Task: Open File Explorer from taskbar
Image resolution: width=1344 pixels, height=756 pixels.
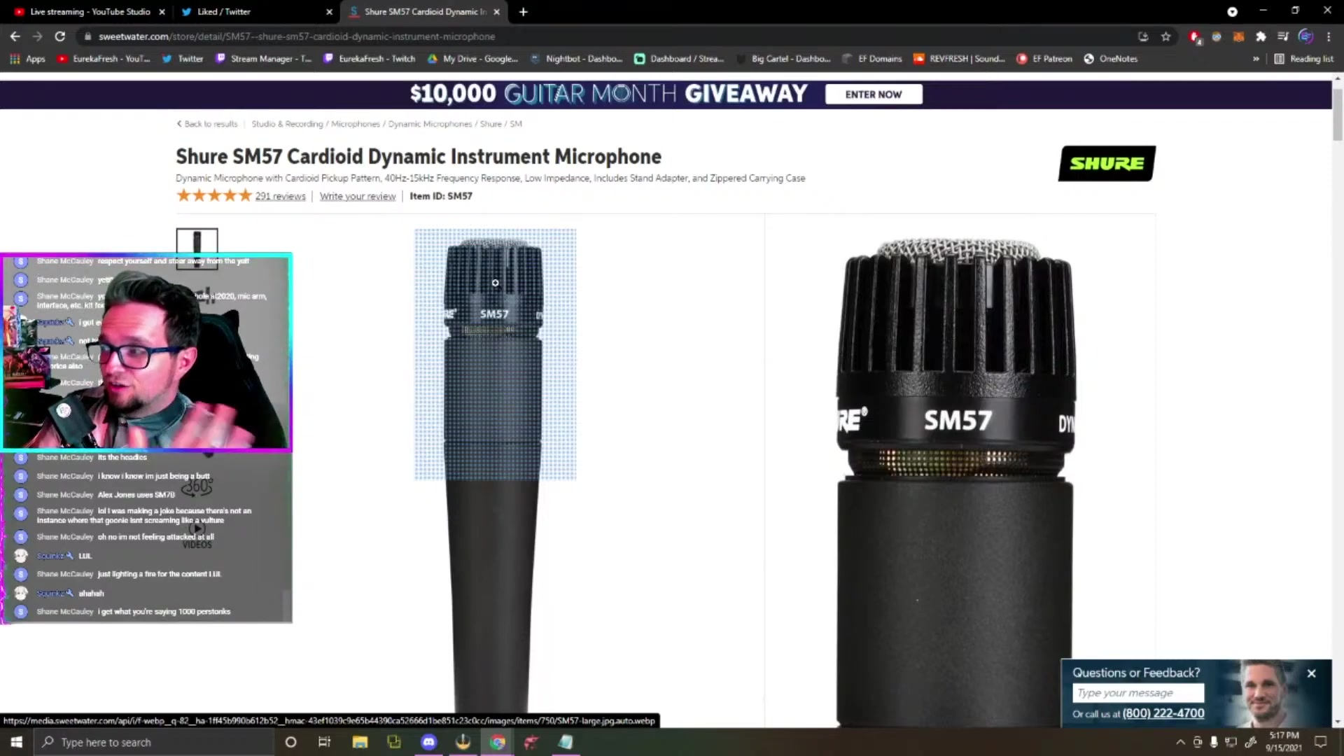Action: point(360,742)
